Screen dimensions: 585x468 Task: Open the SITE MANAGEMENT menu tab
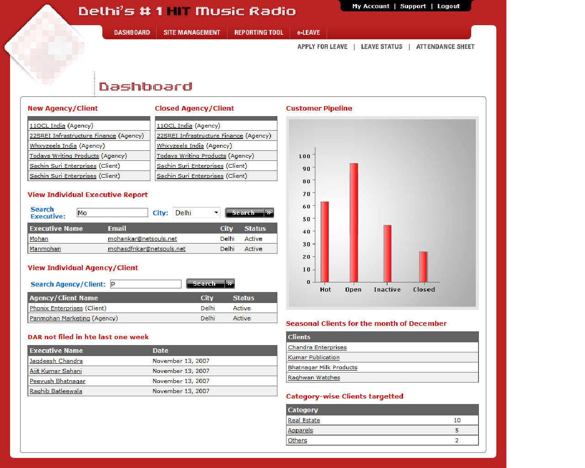coord(191,32)
